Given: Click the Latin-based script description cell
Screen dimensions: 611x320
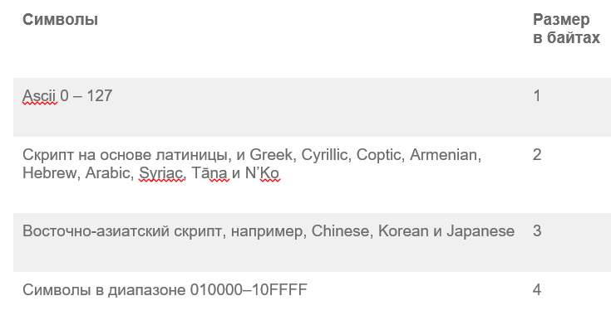Looking at the screenshot, I should coord(252,163).
